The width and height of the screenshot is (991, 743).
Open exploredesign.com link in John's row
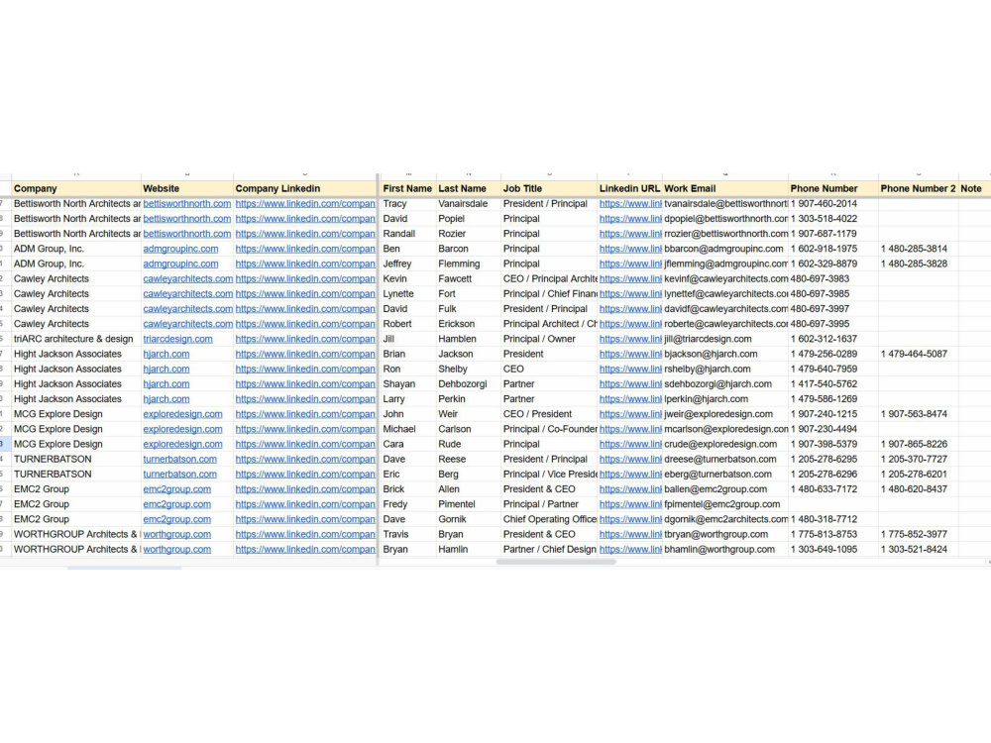tap(182, 414)
